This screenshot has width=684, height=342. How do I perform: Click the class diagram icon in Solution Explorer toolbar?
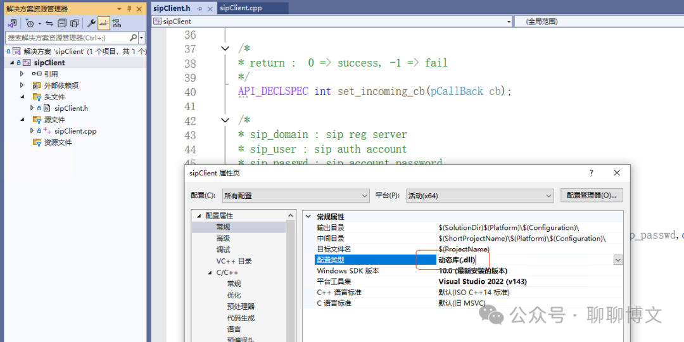pos(116,23)
